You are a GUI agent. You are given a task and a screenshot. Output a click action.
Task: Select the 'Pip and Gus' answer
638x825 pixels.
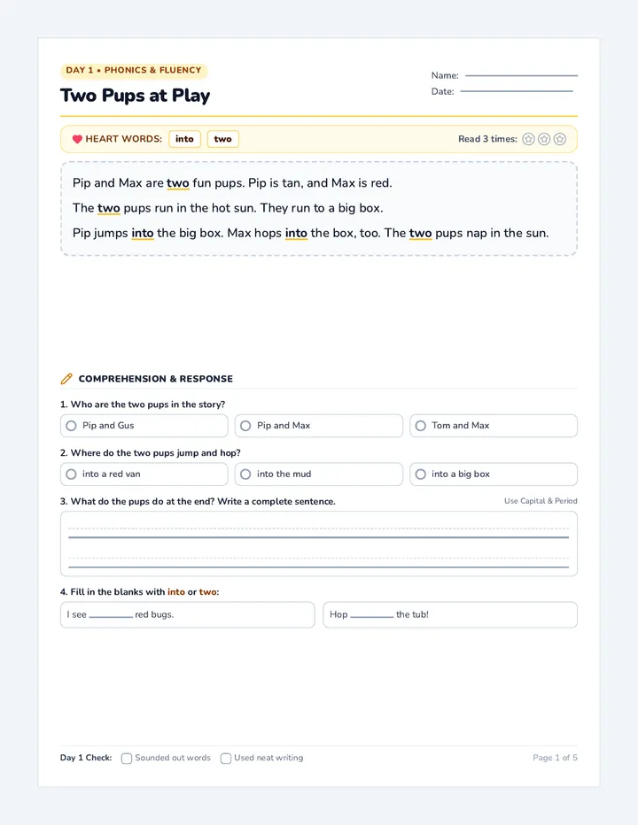(144, 426)
